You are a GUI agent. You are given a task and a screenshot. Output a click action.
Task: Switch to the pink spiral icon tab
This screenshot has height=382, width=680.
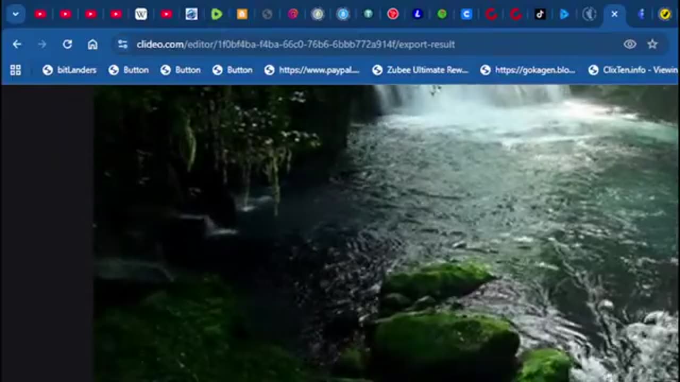click(293, 14)
